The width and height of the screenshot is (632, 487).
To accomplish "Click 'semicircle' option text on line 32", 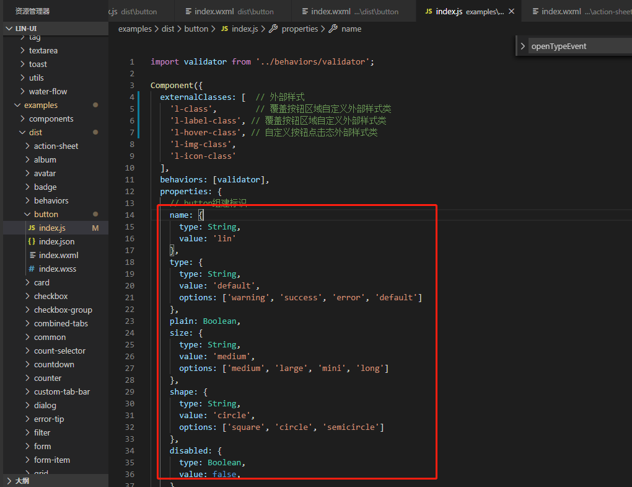I will pos(351,427).
